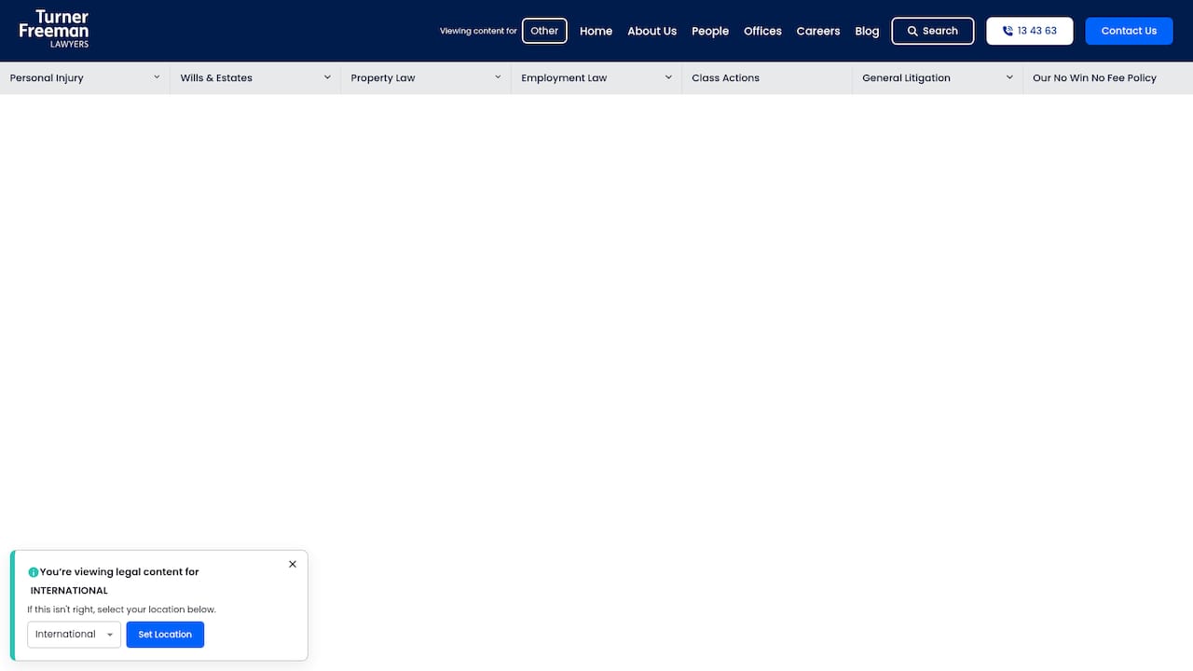Click the Wills & Estates label
Image resolution: width=1193 pixels, height=671 pixels.
tap(216, 78)
